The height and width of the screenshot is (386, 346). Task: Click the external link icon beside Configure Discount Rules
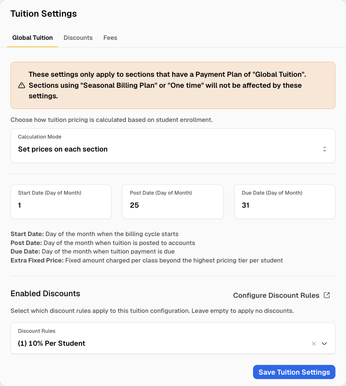[x=327, y=295]
